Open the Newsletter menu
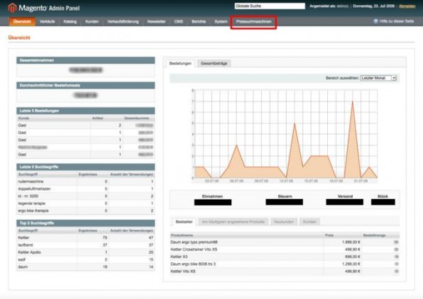The height and width of the screenshot is (299, 423). pyautogui.click(x=156, y=21)
